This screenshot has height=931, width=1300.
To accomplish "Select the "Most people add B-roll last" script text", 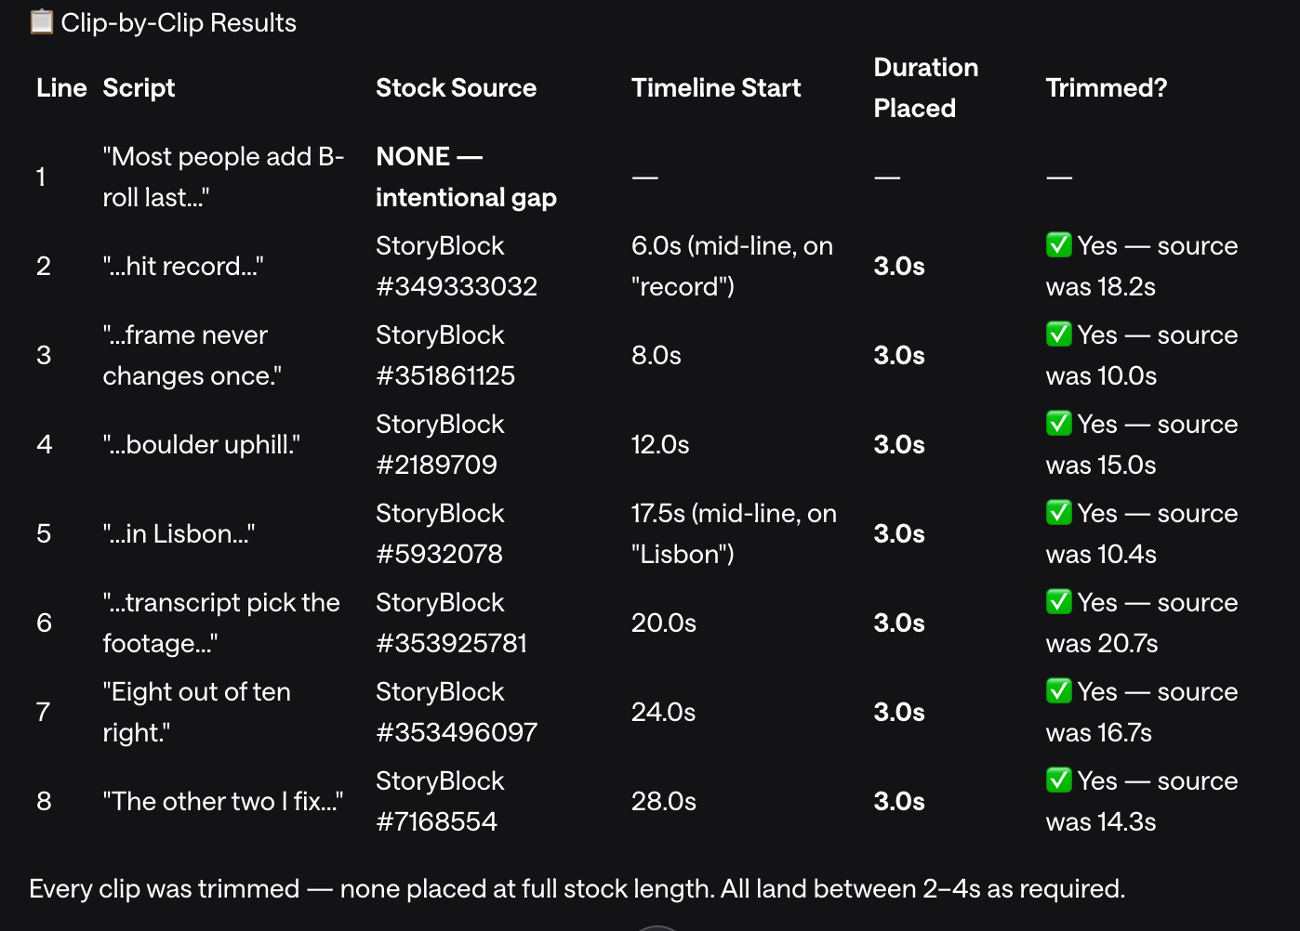I will [x=223, y=177].
